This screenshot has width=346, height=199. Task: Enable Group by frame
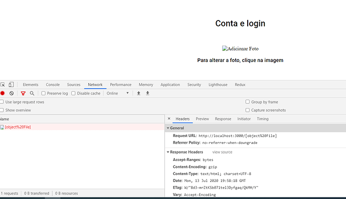(x=248, y=101)
